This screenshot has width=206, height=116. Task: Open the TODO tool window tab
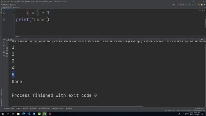coord(25,109)
